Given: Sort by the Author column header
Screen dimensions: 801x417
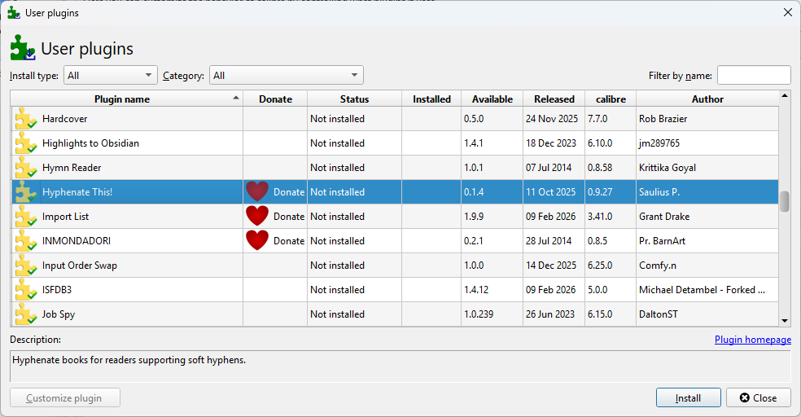Looking at the screenshot, I should [x=707, y=99].
